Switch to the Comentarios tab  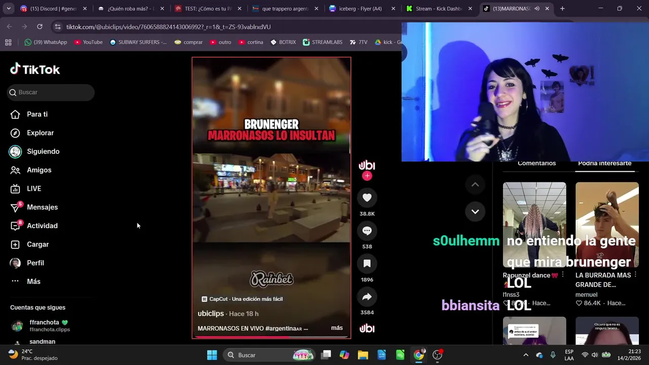click(x=536, y=163)
